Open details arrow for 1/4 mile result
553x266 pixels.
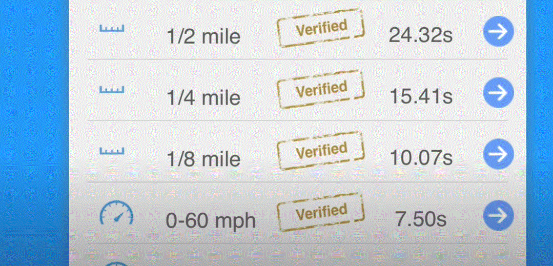(498, 93)
